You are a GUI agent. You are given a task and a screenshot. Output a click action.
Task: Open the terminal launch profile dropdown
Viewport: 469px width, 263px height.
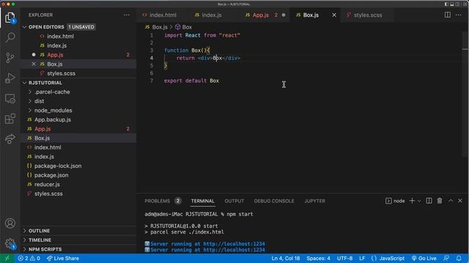tap(419, 201)
